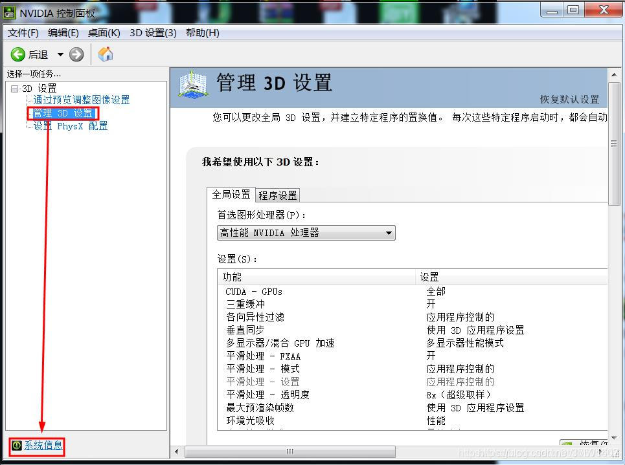Select 管理 3D 设置 tree item
The width and height of the screenshot is (625, 465).
(x=63, y=113)
